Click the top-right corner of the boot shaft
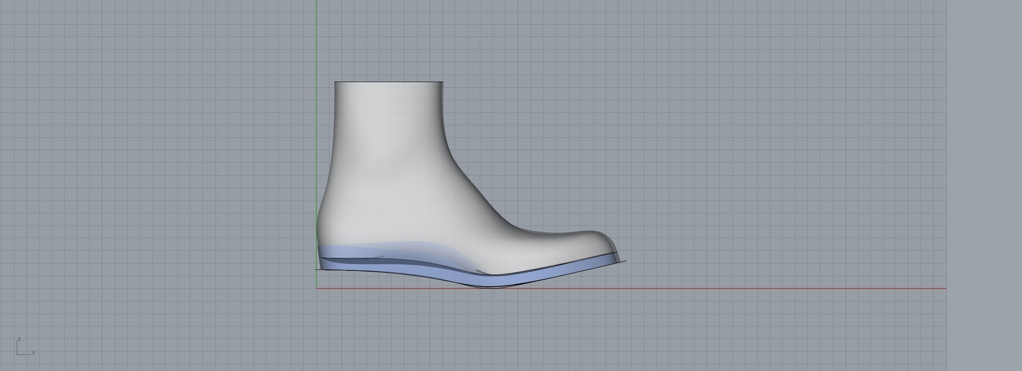 click(443, 83)
